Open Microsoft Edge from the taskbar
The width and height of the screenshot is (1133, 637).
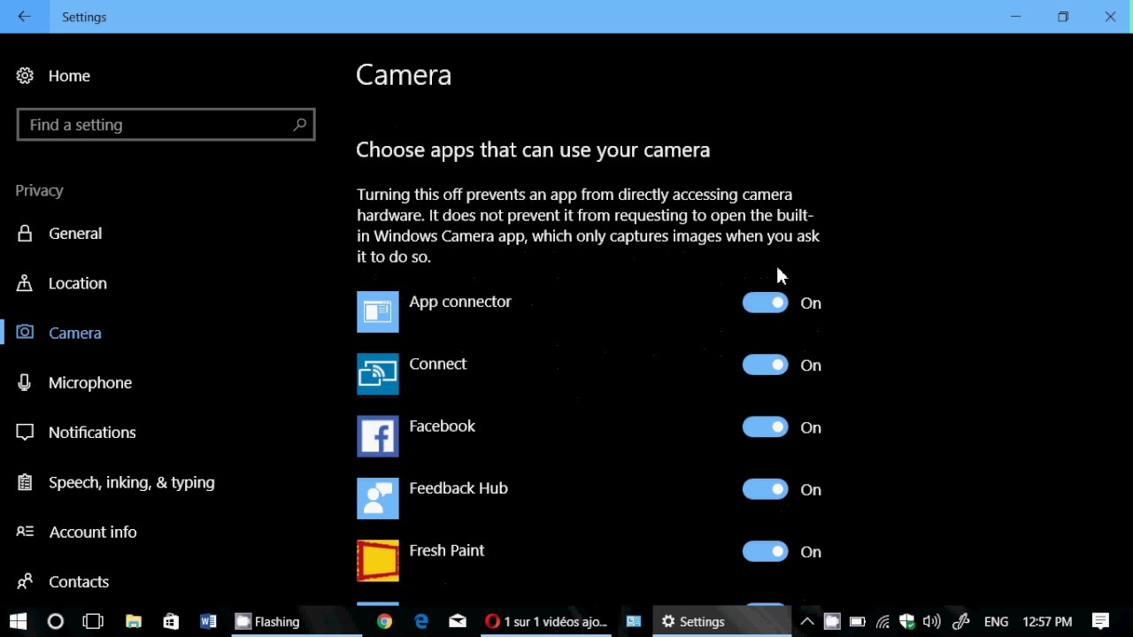click(x=421, y=621)
